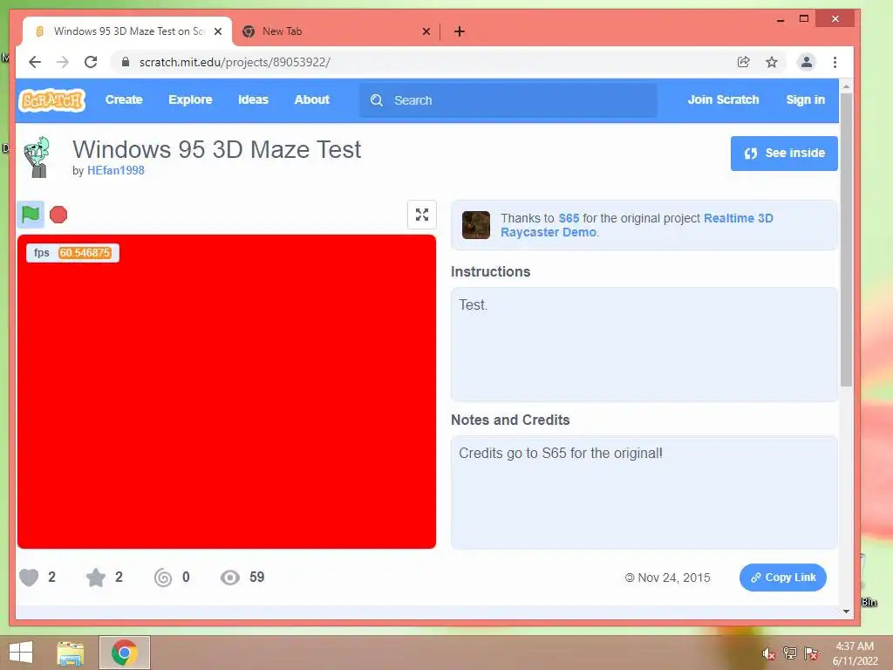
Task: Click the original project thumbnail
Action: point(475,225)
